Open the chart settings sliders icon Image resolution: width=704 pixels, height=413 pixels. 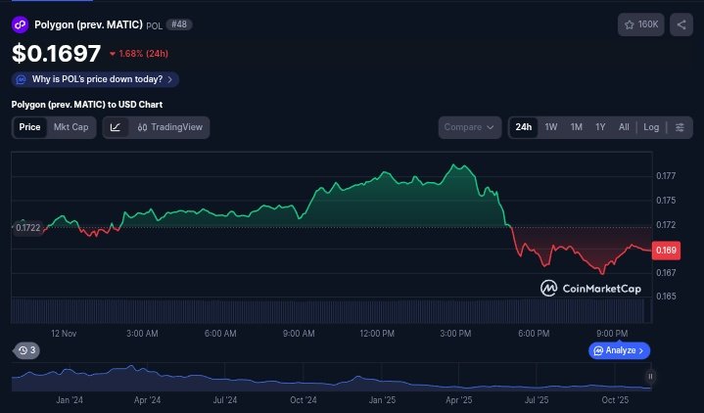[680, 127]
